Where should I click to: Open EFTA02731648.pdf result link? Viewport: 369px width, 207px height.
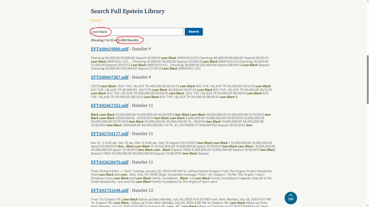click(110, 190)
